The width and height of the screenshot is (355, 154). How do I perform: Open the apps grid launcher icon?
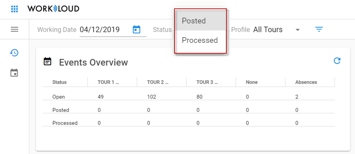point(14,9)
